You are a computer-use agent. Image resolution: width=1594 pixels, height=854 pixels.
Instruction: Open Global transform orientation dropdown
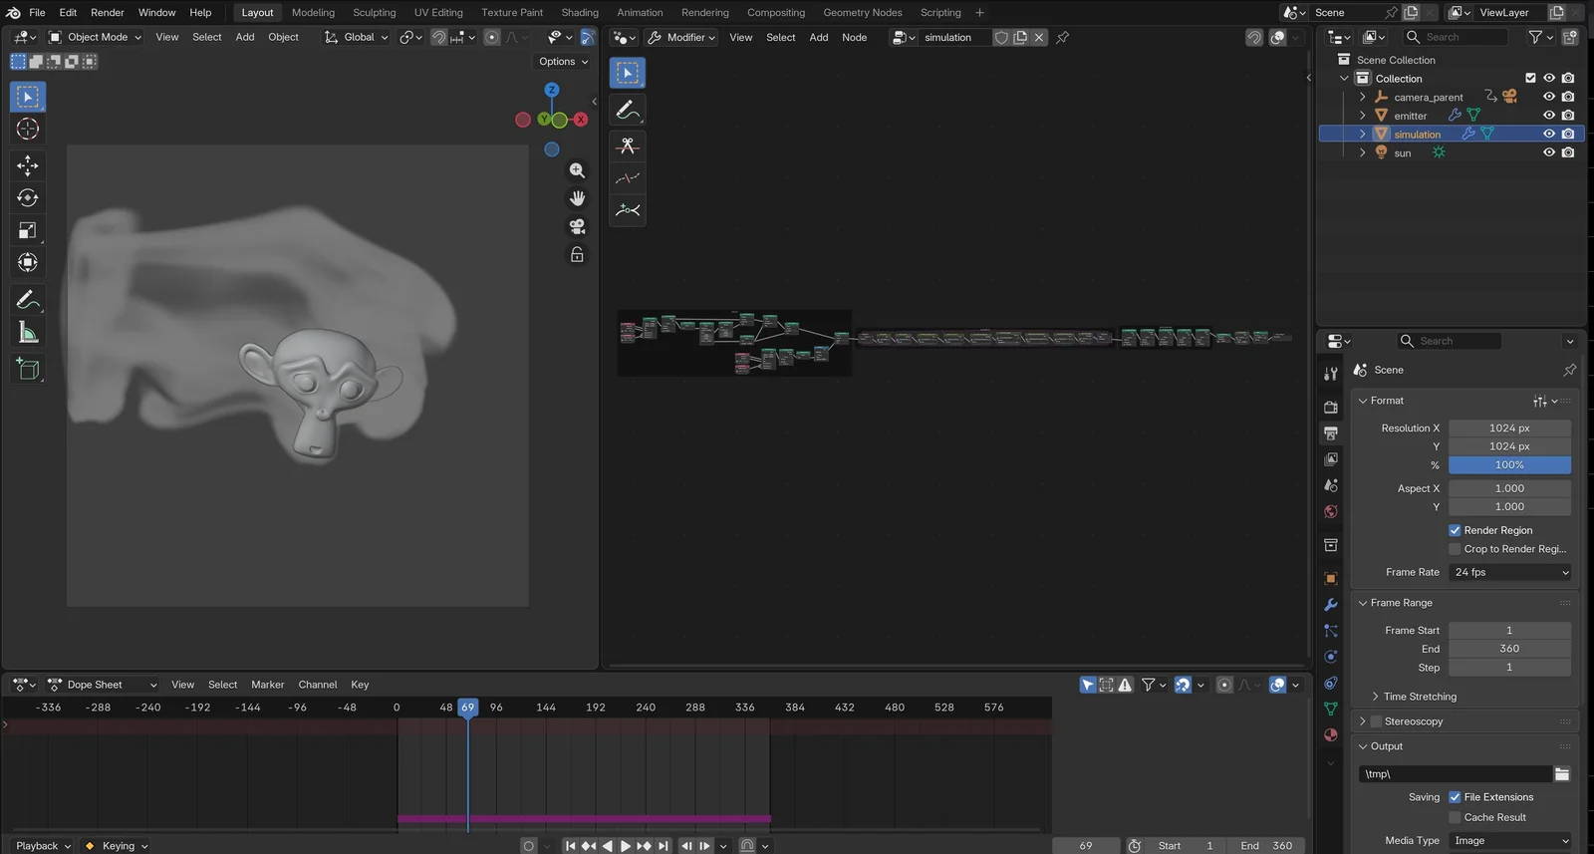(x=356, y=38)
